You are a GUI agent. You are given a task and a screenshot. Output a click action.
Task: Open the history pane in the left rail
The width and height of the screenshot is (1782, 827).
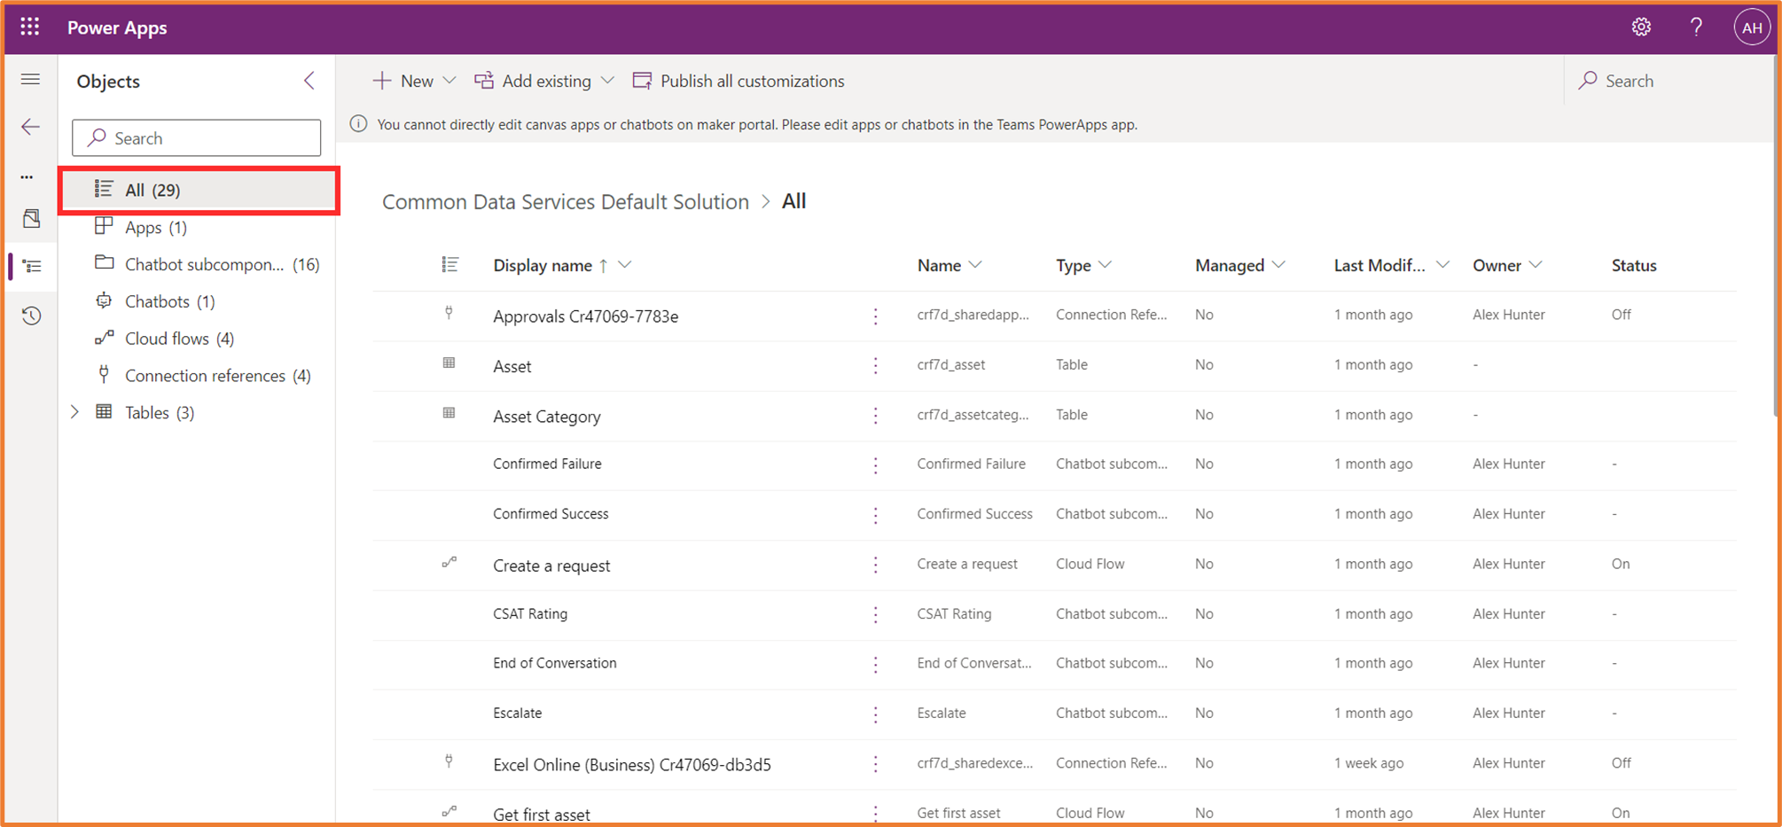point(31,316)
